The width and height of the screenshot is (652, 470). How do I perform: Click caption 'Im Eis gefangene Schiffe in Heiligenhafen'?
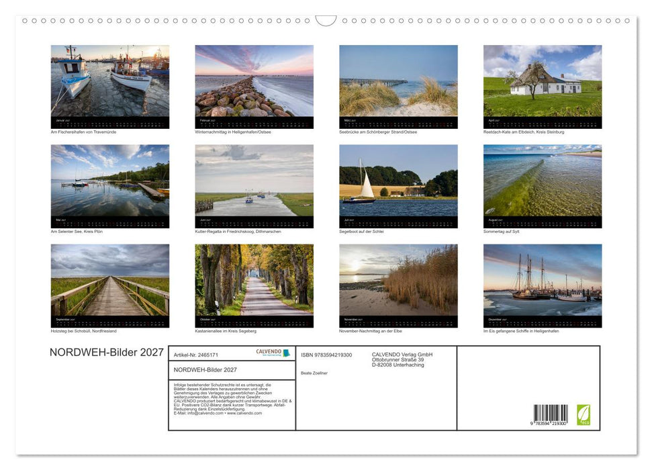tap(521, 331)
